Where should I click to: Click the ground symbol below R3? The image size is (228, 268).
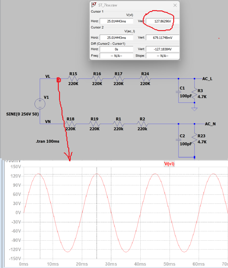pyautogui.click(x=194, y=109)
